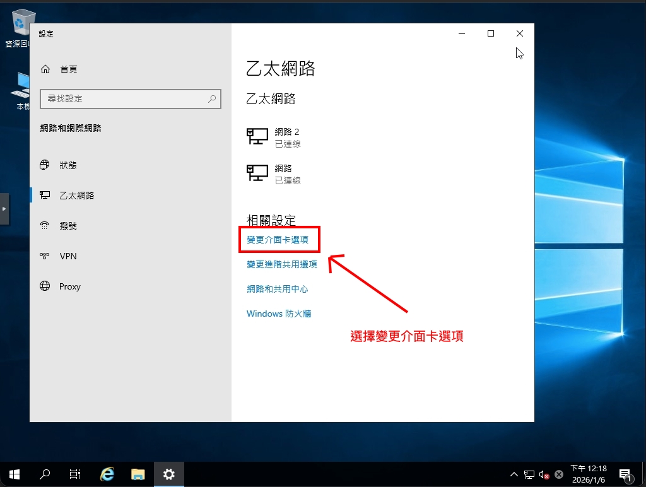The width and height of the screenshot is (646, 487).
Task: Open the notification action center icon
Action: pyautogui.click(x=625, y=474)
